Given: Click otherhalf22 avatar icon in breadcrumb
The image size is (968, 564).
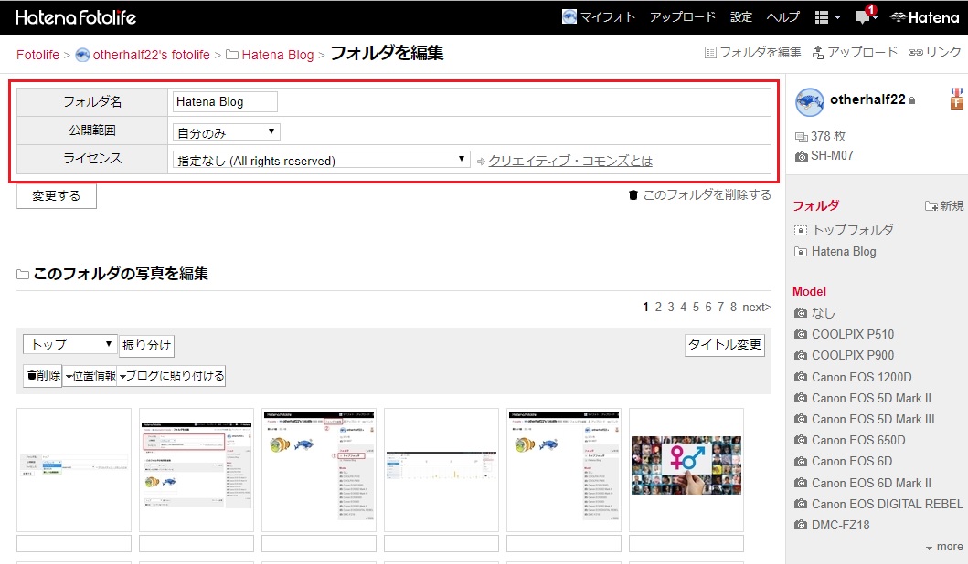Looking at the screenshot, I should [x=82, y=55].
